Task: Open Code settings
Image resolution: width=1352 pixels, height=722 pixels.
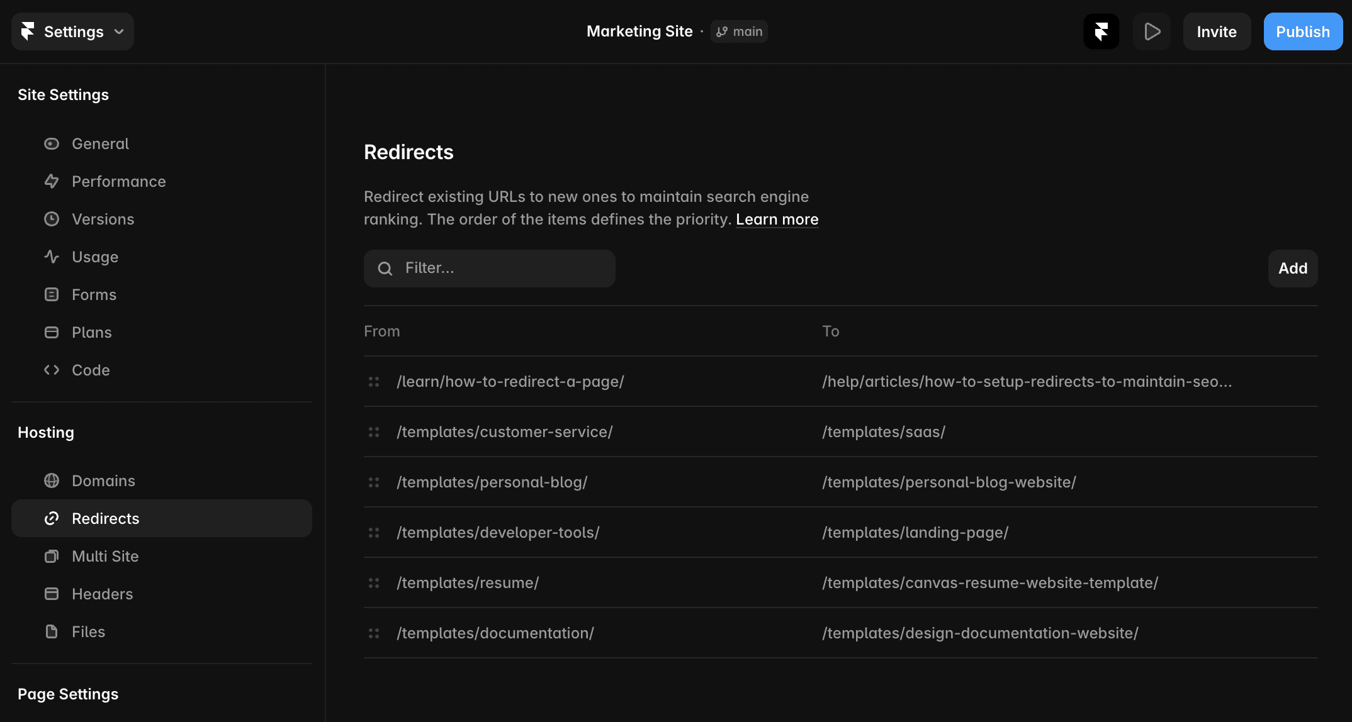Action: pos(162,370)
